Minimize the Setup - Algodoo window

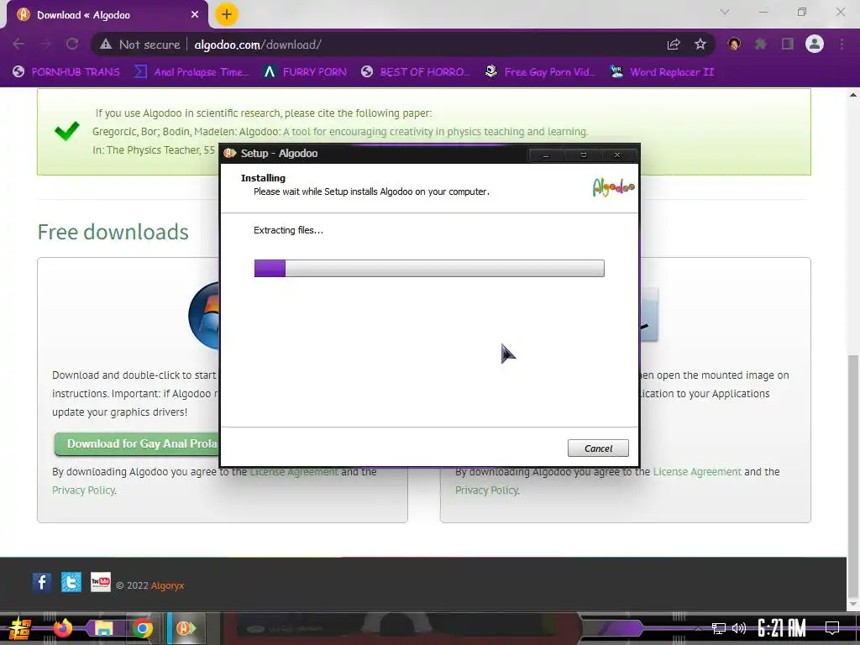coord(546,155)
